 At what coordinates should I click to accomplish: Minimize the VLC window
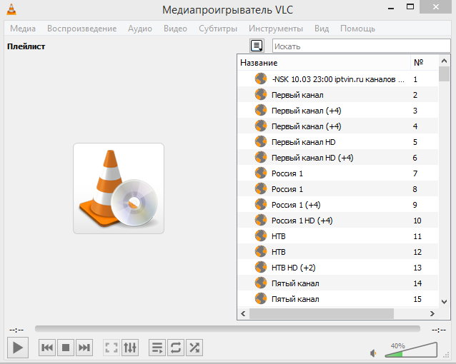(x=391, y=8)
